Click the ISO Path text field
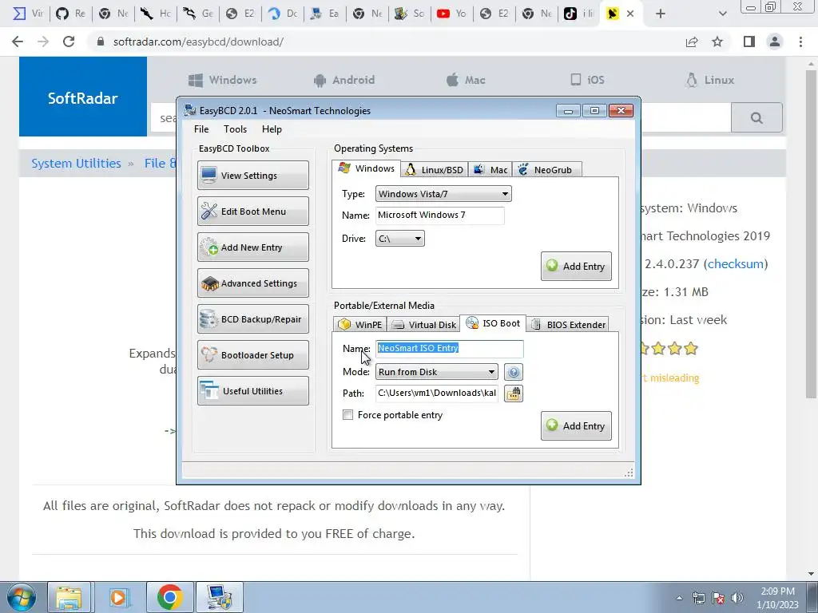Screen dimensions: 818x613 point(437,393)
